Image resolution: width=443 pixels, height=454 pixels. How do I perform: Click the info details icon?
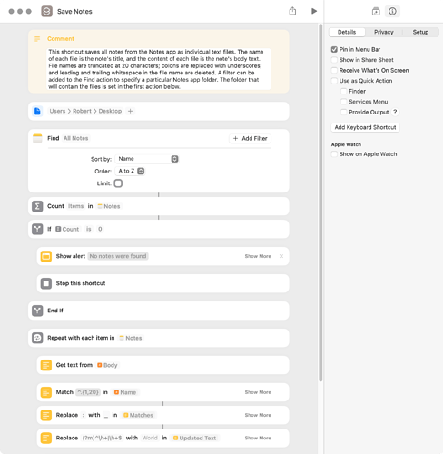point(392,12)
